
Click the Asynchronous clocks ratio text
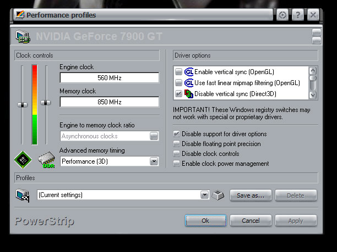click(89, 136)
